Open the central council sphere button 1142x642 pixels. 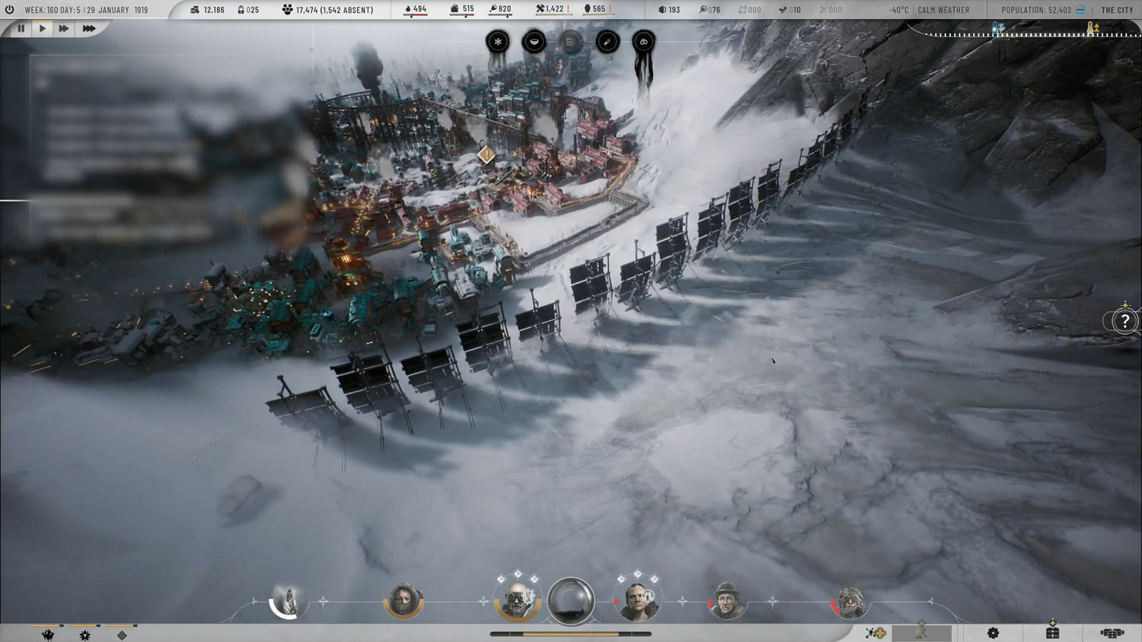pyautogui.click(x=571, y=601)
